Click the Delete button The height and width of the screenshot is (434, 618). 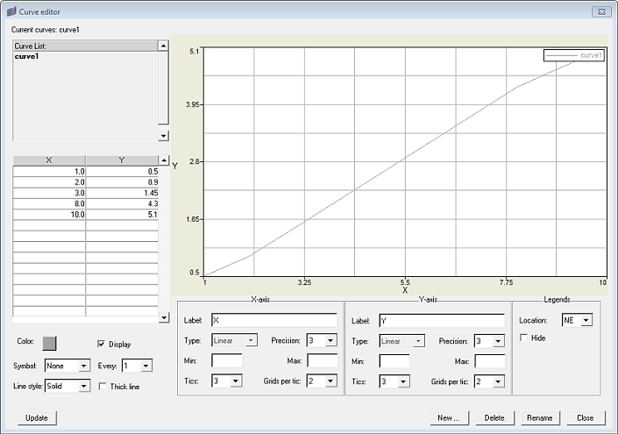494,418
